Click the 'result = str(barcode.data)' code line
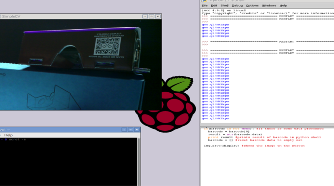This screenshot has width=334, height=186. (x=235, y=135)
